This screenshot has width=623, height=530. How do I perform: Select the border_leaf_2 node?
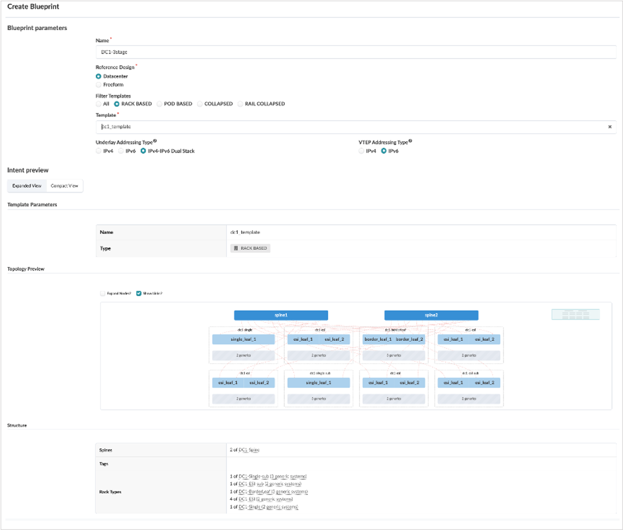click(x=409, y=340)
